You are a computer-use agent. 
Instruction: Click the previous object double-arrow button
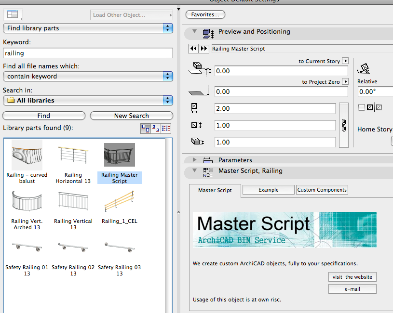(193, 49)
